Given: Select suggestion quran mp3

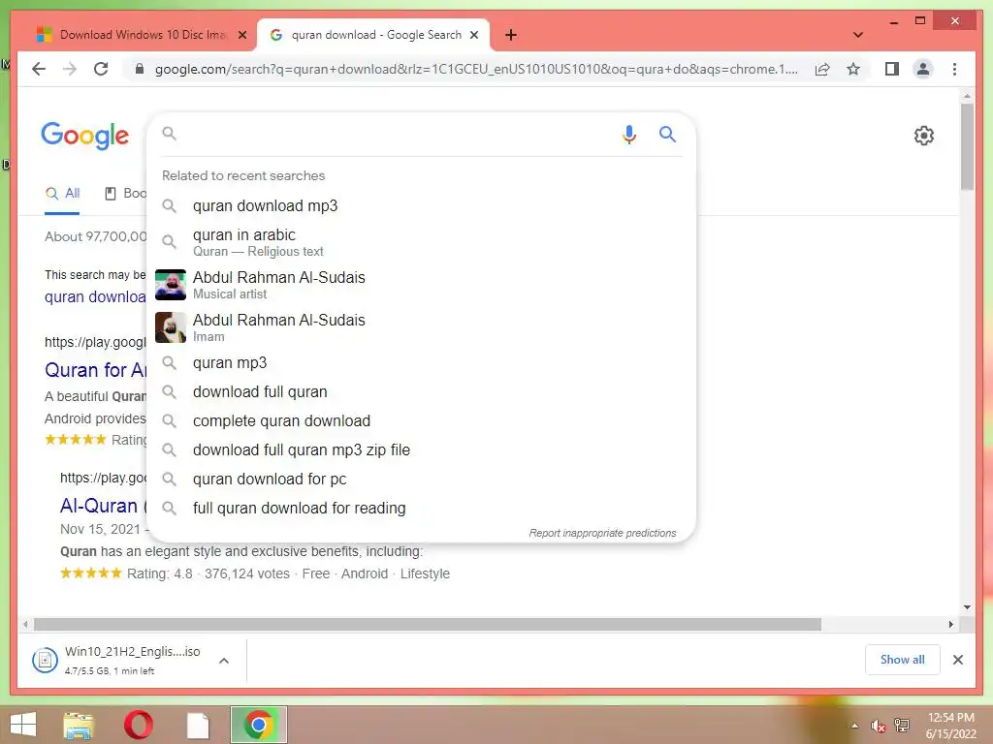Looking at the screenshot, I should pos(421,362).
